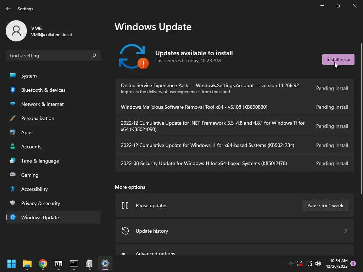Click the Accessibility figure icon
The height and width of the screenshot is (272, 363).
click(13, 189)
